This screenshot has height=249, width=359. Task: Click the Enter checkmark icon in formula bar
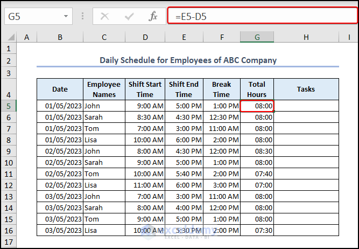(x=129, y=16)
